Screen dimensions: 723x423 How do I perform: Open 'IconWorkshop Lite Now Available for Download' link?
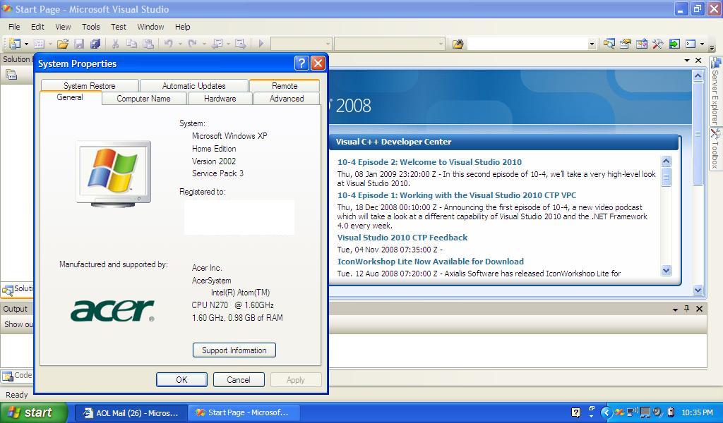pos(430,262)
